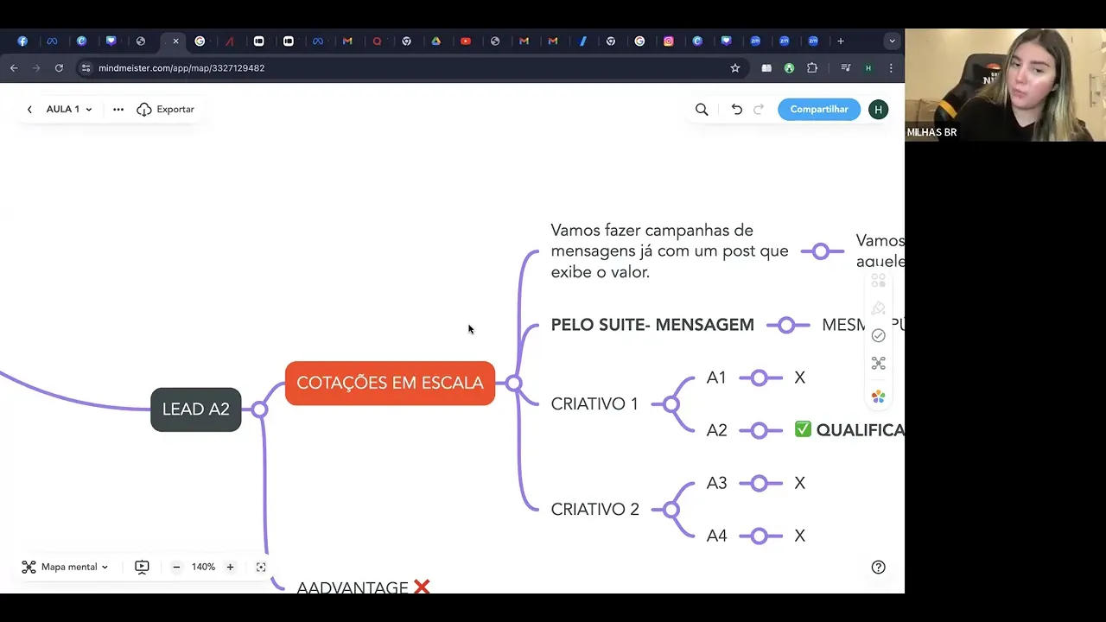The width and height of the screenshot is (1106, 622).
Task: Open the topic styles icon in sidebar
Action: (879, 281)
